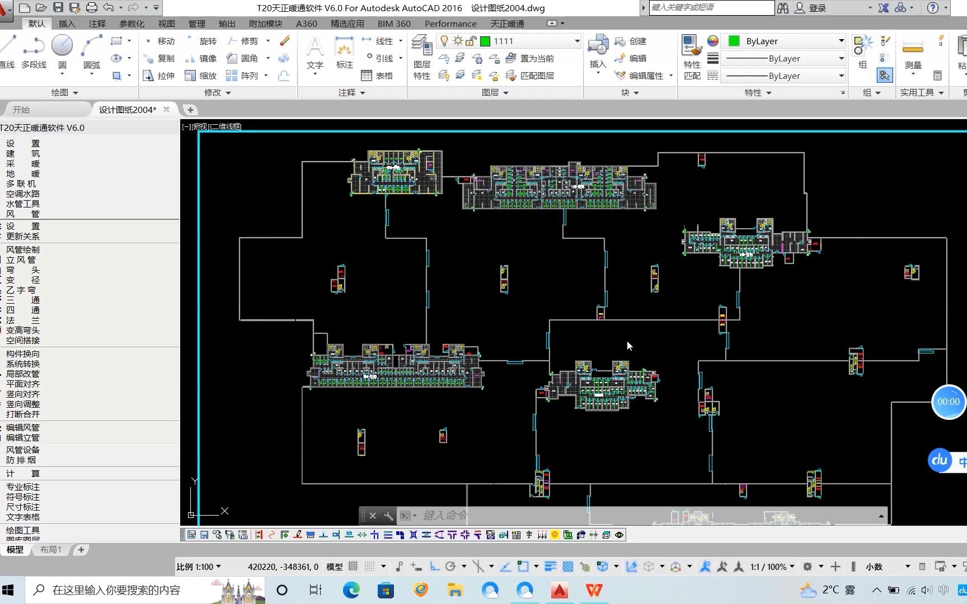Select the Text (文字) annotation tool
The height and width of the screenshot is (604, 967).
click(315, 53)
